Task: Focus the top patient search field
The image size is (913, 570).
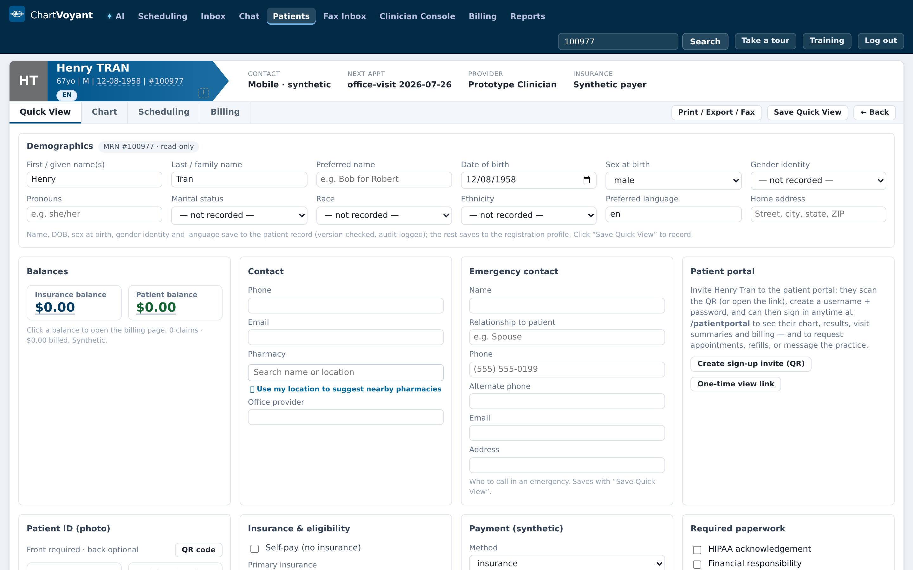Action: point(618,41)
